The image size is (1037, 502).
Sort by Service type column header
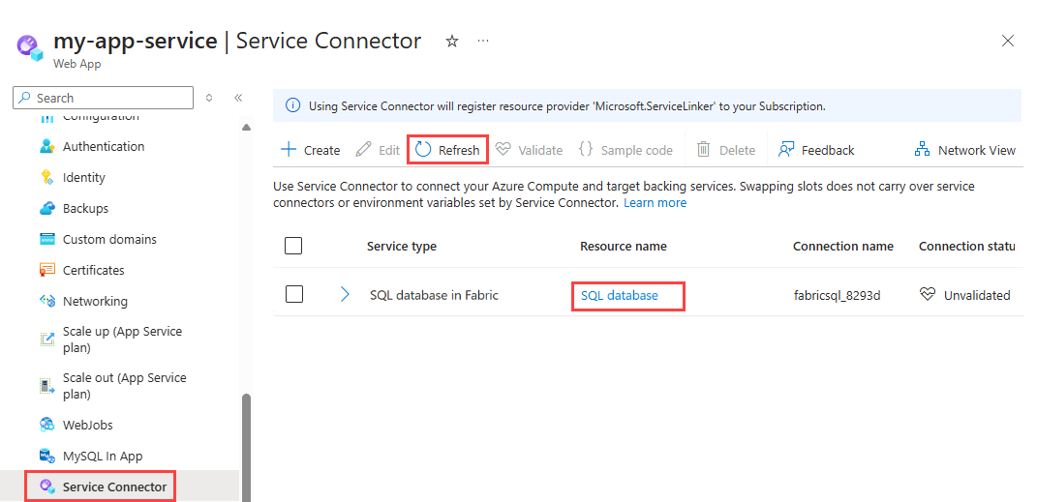[x=402, y=247]
